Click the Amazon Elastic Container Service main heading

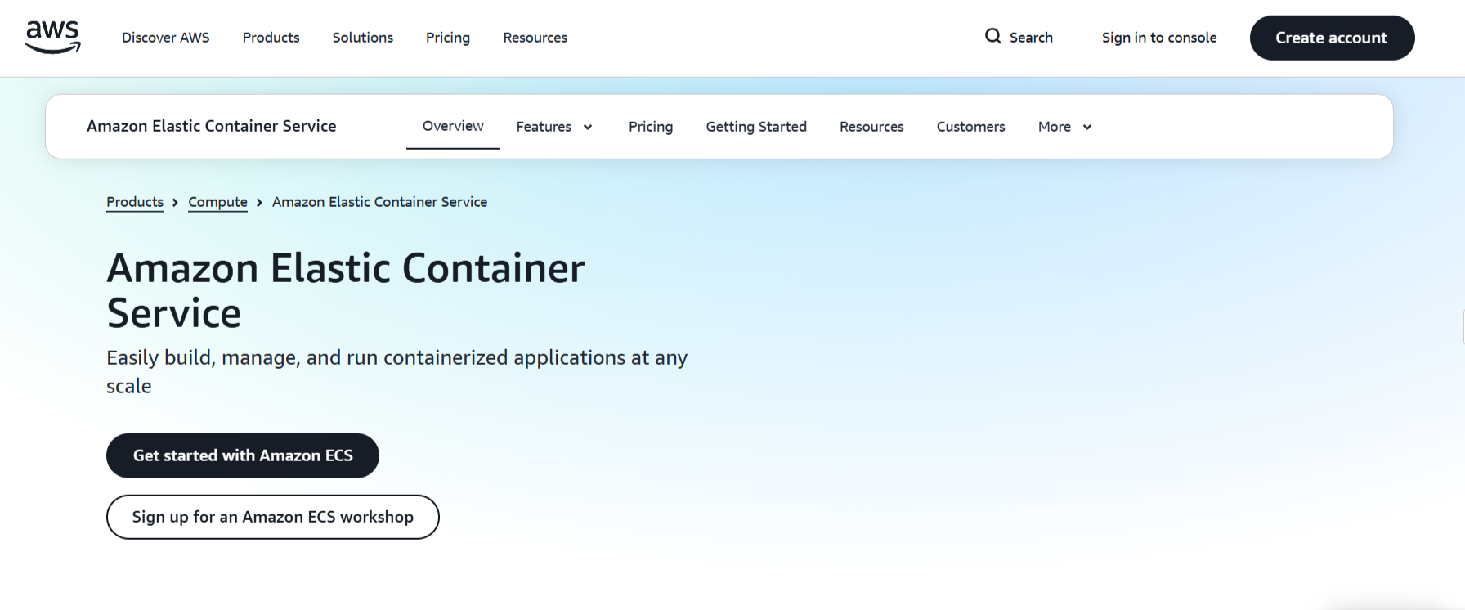[x=346, y=290]
